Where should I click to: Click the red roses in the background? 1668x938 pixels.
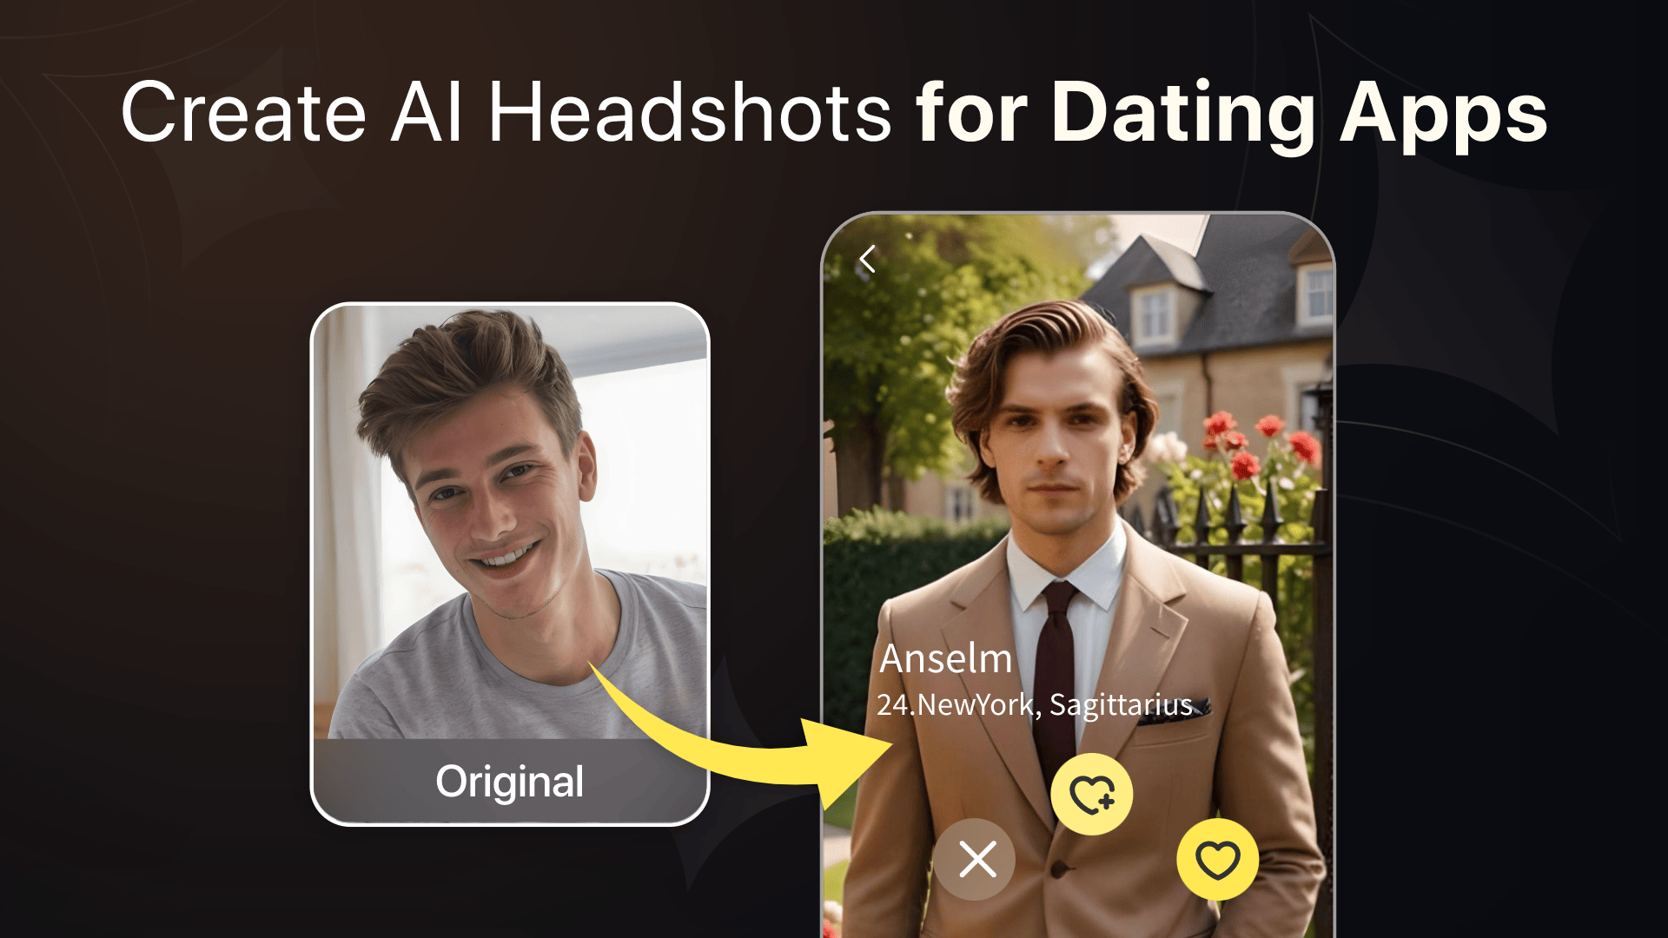1255,443
